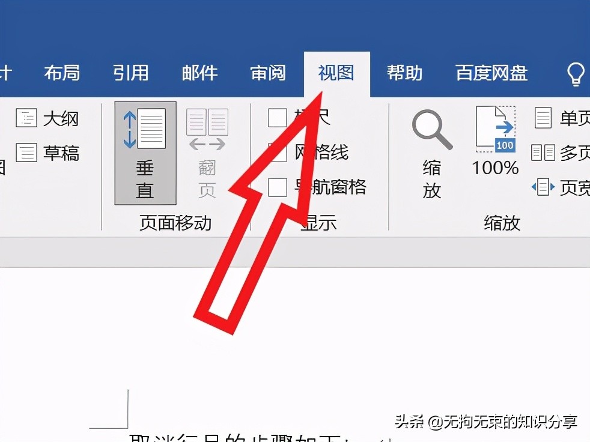Enable the 标尺 (Ruler) checkbox
590x442 pixels.
coord(278,118)
